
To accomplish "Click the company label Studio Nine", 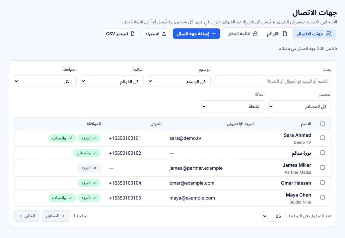I will (x=300, y=202).
